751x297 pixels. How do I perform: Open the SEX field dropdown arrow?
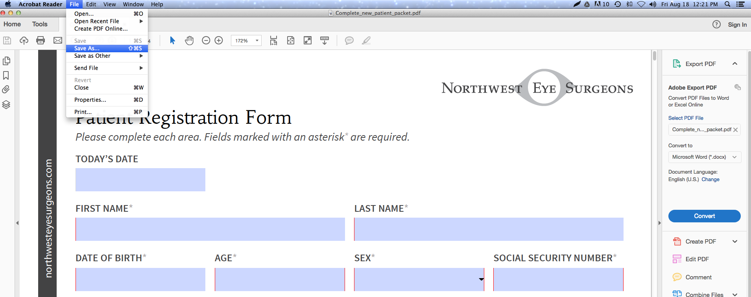tap(481, 279)
